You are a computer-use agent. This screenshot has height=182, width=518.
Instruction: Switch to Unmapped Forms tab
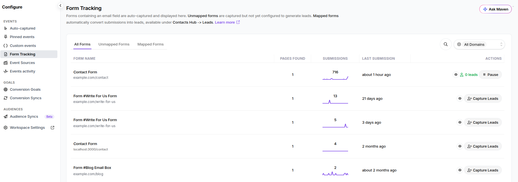pos(114,44)
